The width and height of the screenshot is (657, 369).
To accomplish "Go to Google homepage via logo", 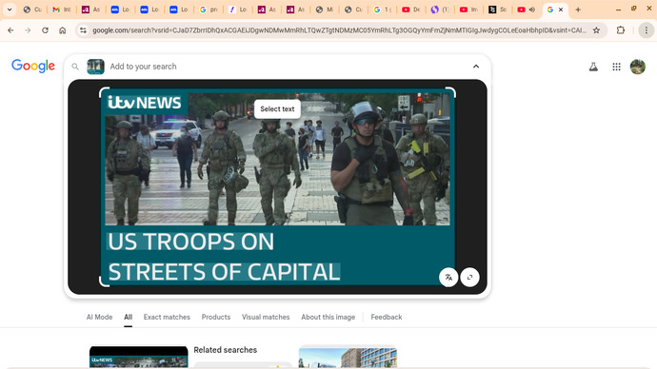I will tap(33, 66).
